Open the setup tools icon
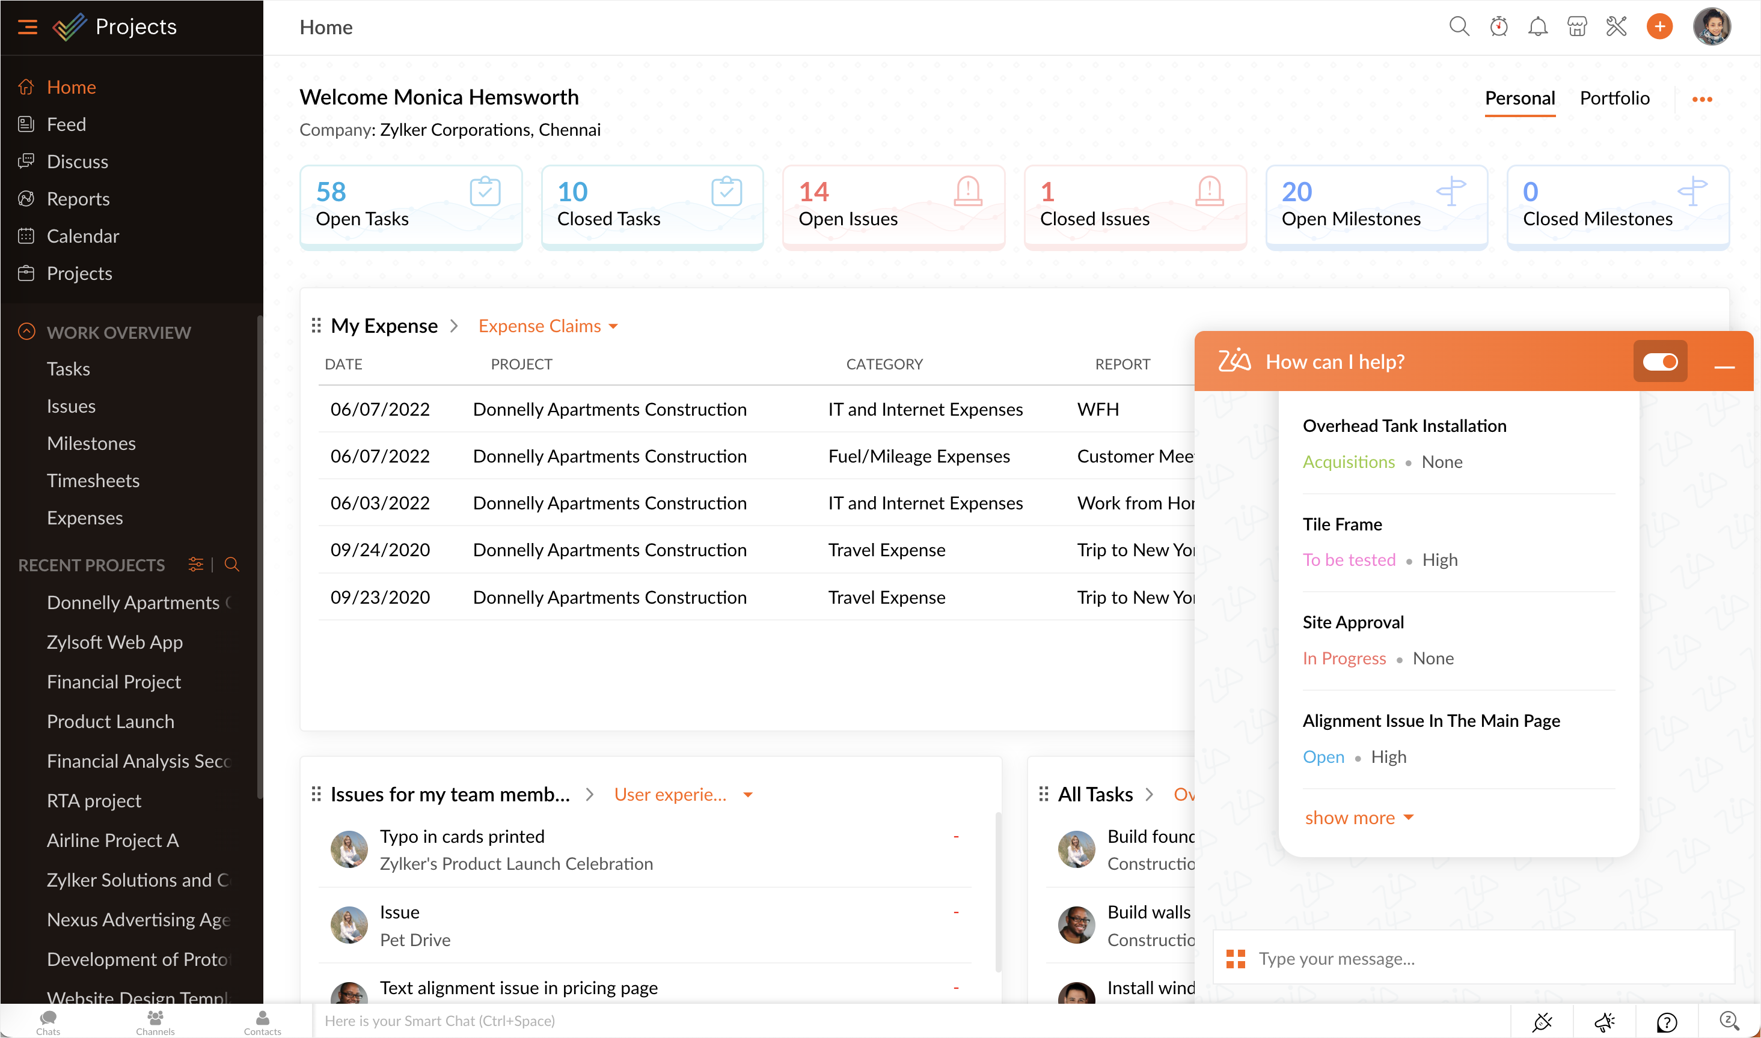The width and height of the screenshot is (1761, 1038). tap(1616, 26)
